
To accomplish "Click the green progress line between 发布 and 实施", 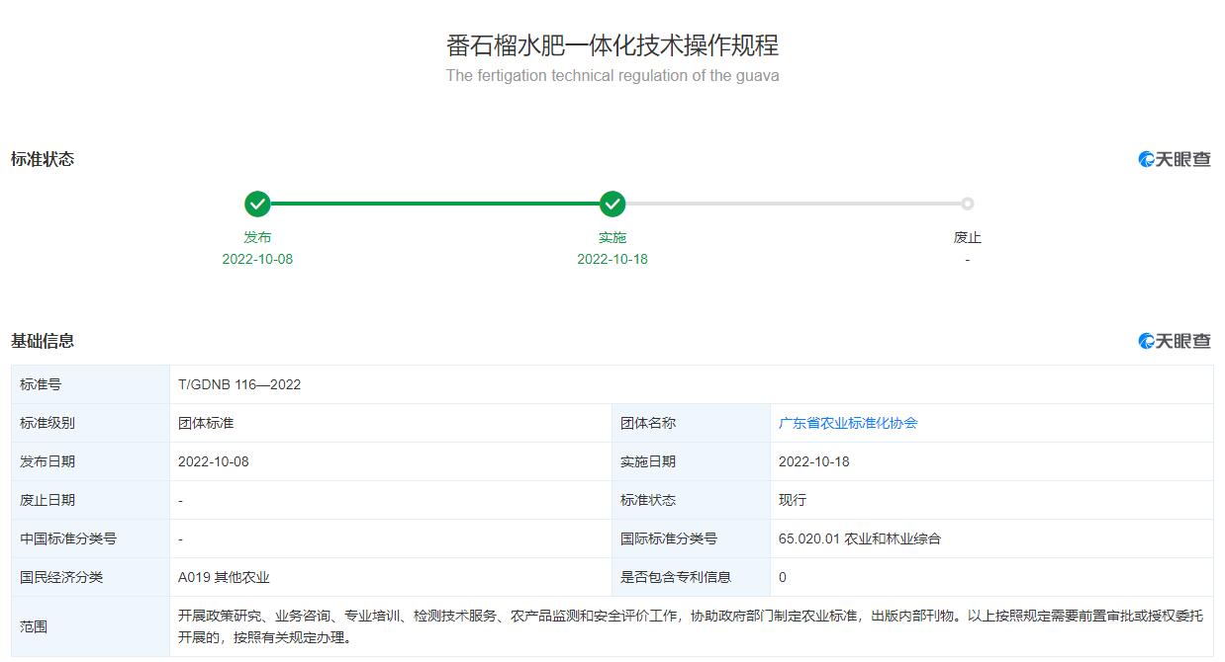I will [435, 205].
